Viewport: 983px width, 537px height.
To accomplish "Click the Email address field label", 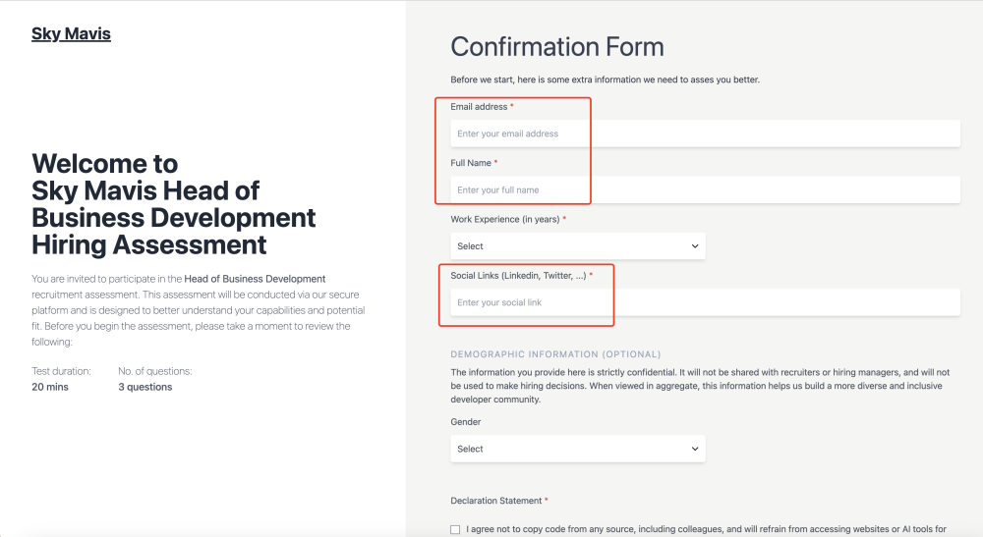I will click(479, 106).
